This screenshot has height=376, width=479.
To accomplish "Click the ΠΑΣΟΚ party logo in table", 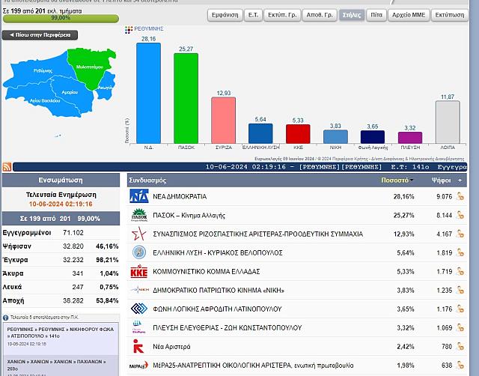I will [139, 215].
